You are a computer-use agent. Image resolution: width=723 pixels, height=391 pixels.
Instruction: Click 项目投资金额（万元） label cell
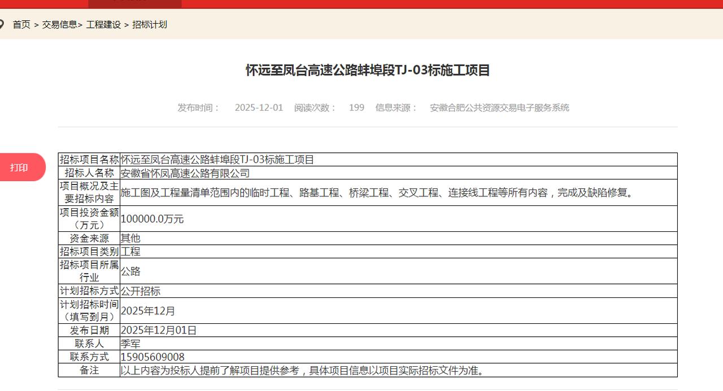89,219
